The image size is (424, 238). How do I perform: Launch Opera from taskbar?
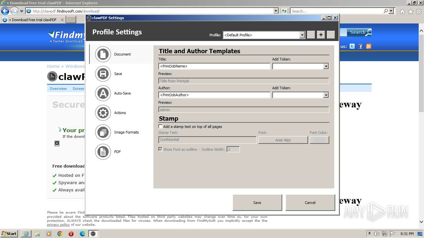[71, 234]
